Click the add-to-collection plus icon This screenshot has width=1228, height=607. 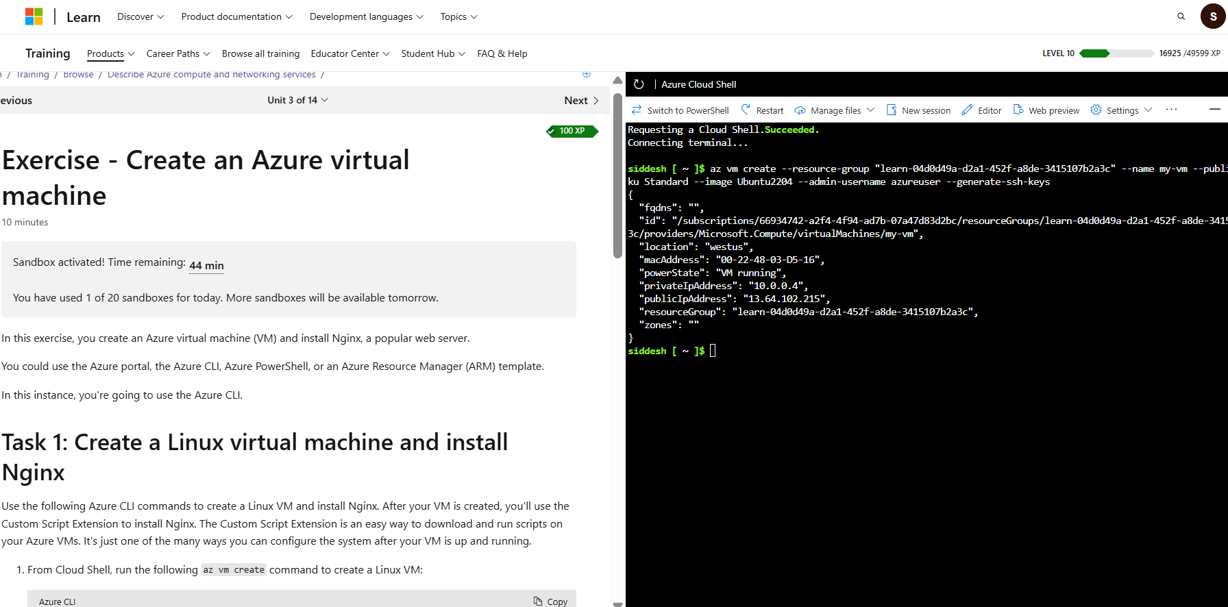pos(587,74)
